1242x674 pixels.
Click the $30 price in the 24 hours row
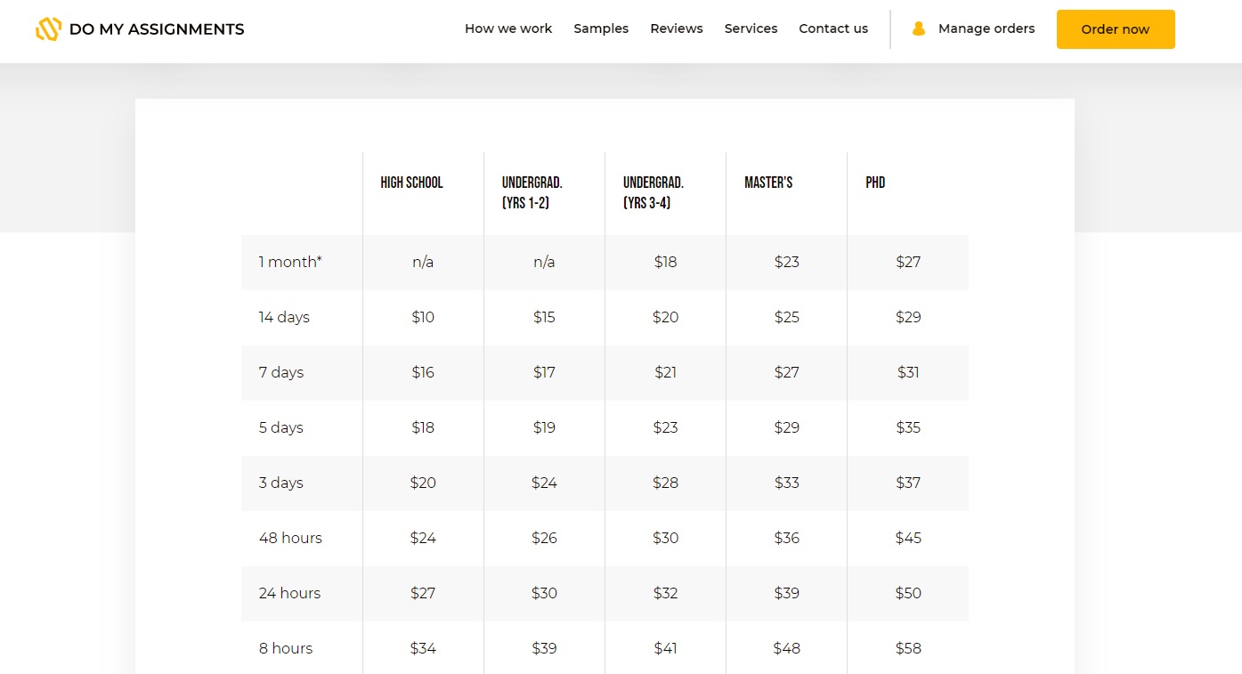544,593
